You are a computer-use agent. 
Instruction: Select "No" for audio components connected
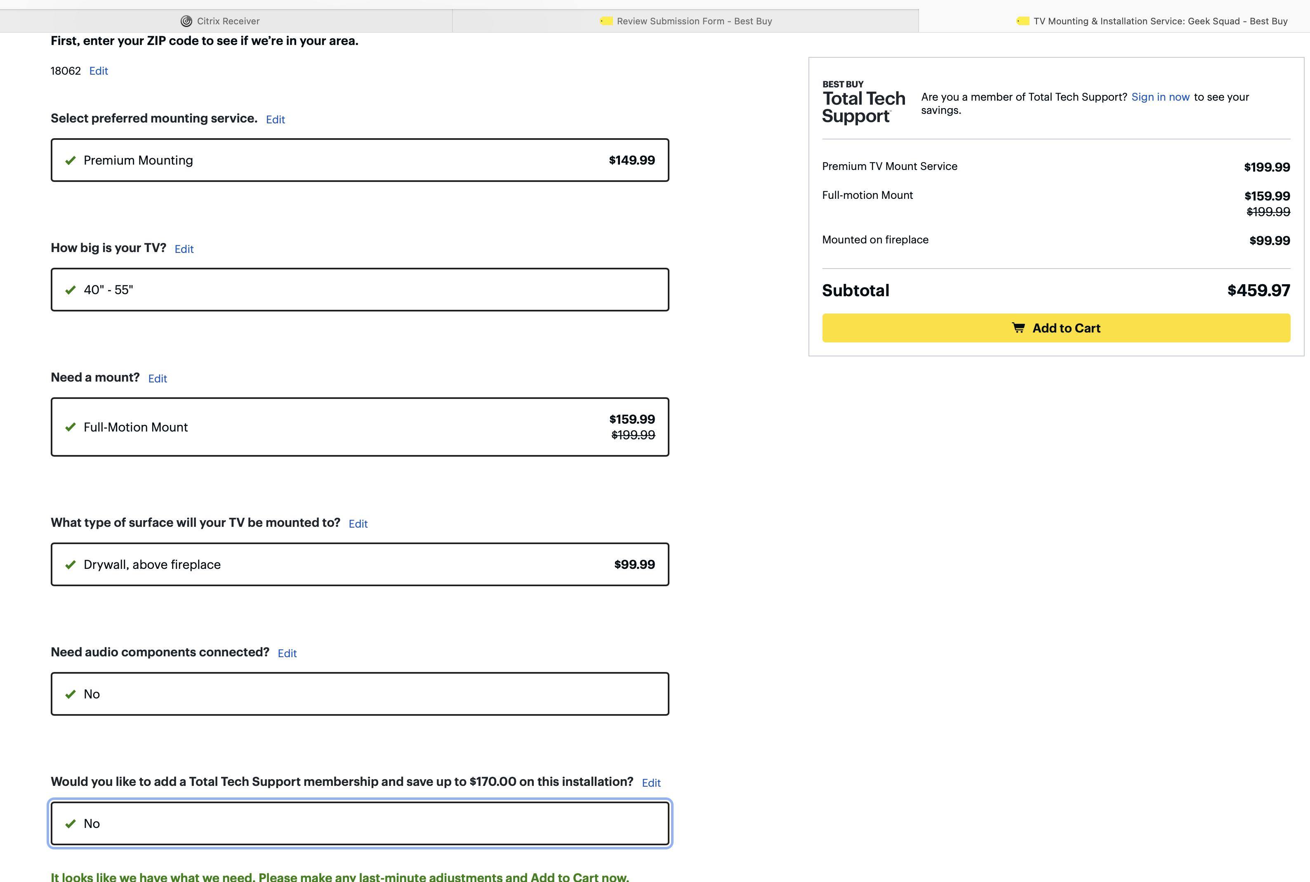click(x=360, y=693)
